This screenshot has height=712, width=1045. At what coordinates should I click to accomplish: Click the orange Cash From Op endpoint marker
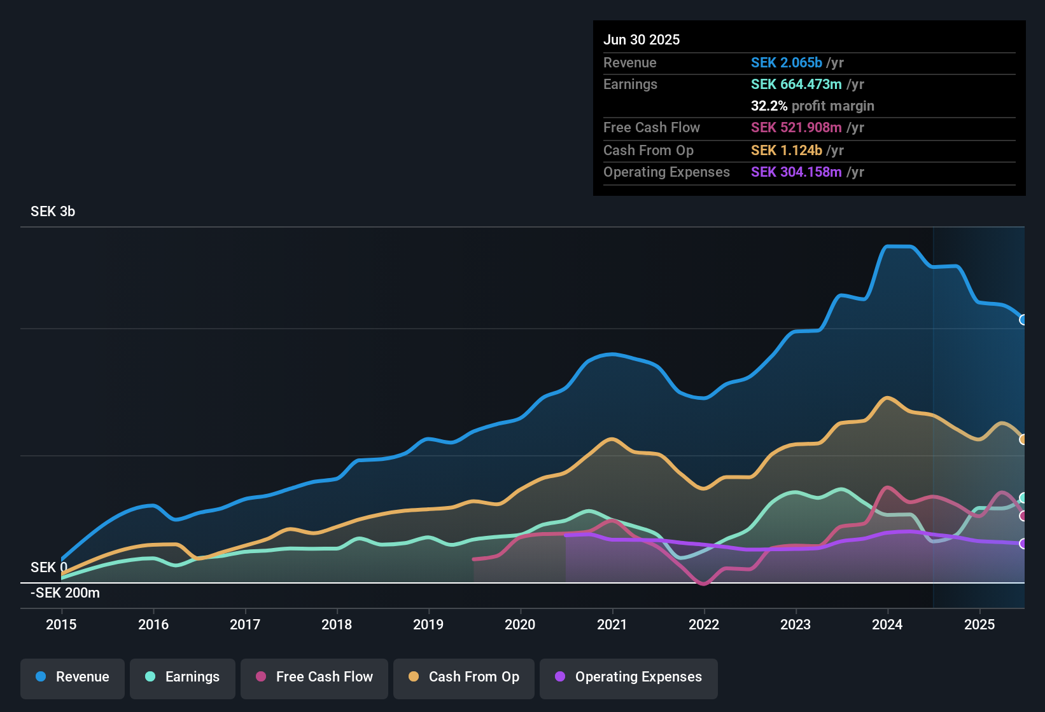(1023, 439)
